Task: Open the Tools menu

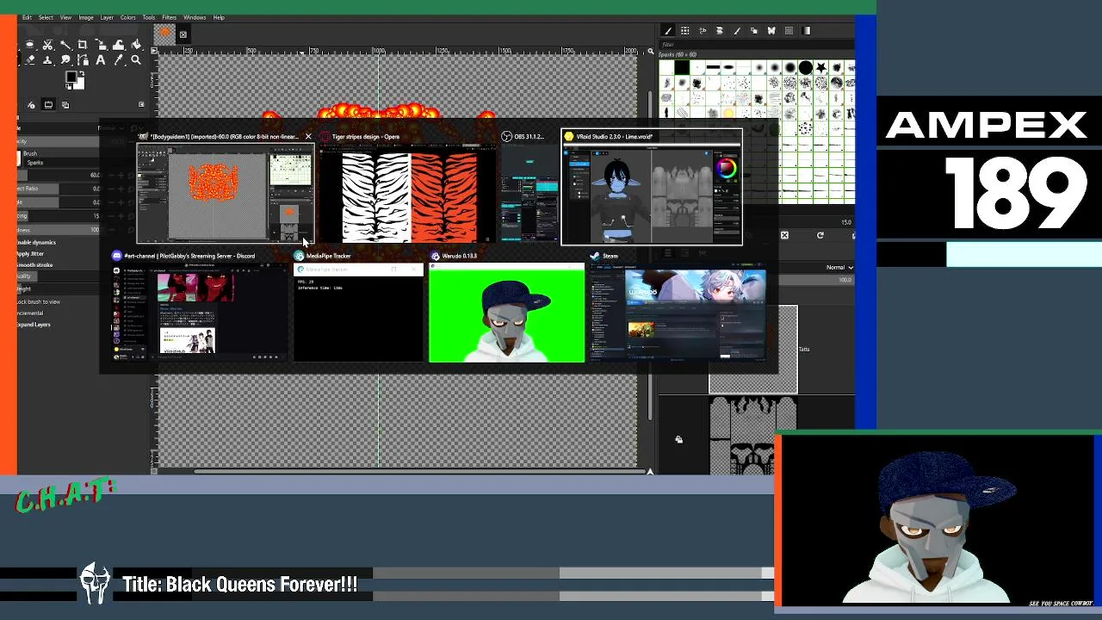Action: 149,17
